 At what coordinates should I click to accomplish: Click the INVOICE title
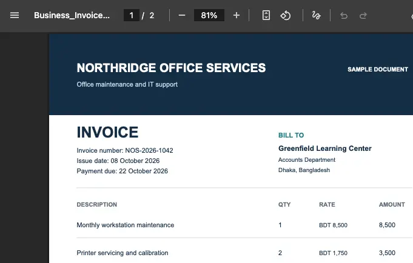(107, 132)
